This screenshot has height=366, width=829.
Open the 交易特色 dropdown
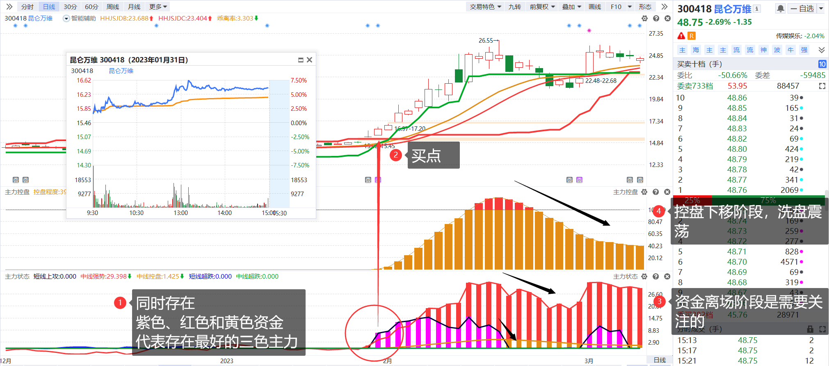point(486,7)
